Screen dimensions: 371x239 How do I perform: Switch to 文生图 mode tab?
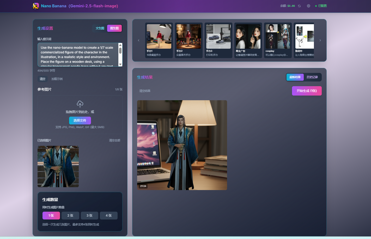100,28
